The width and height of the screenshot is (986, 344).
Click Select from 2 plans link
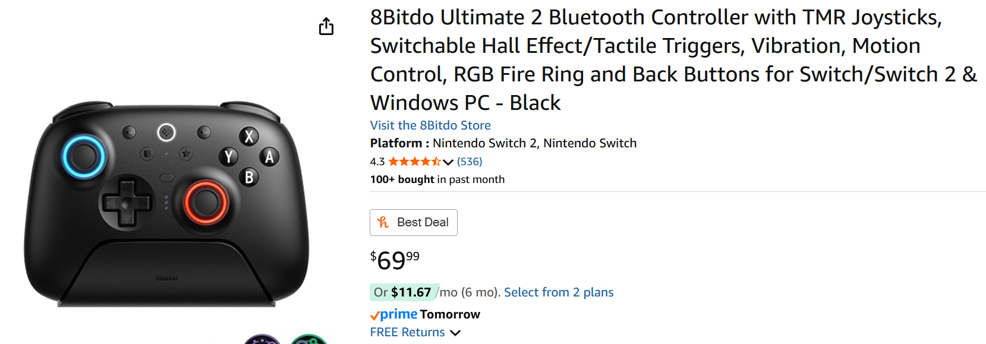coord(559,292)
